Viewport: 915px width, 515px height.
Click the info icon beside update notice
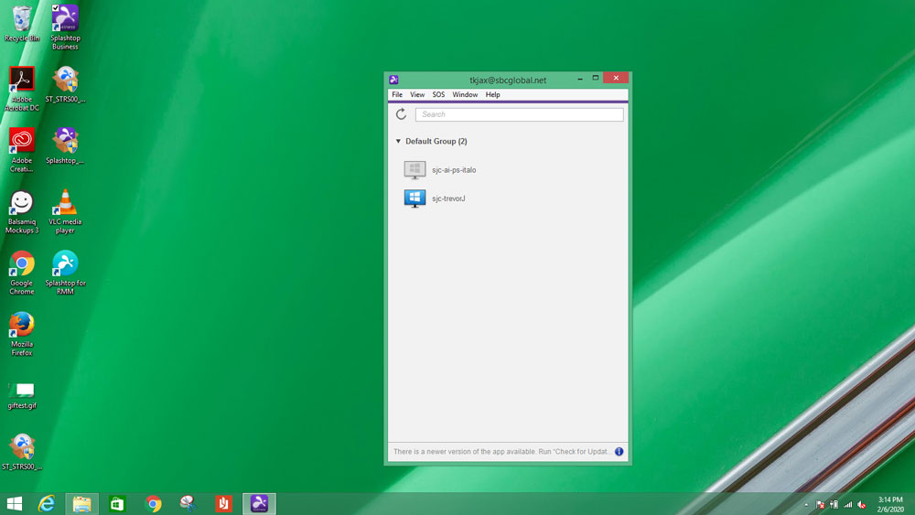619,452
